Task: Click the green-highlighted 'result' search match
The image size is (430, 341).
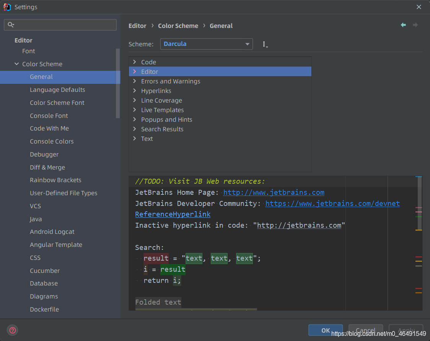Action: 173,269
